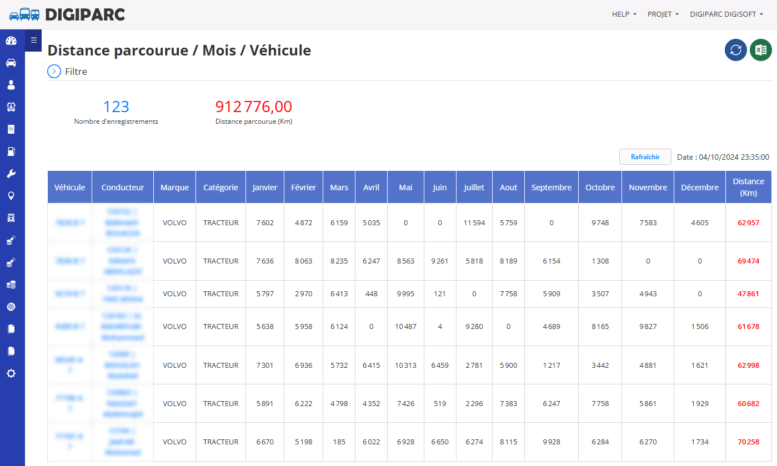
Task: Select the Juillet cell showing 11 594
Action: point(474,222)
